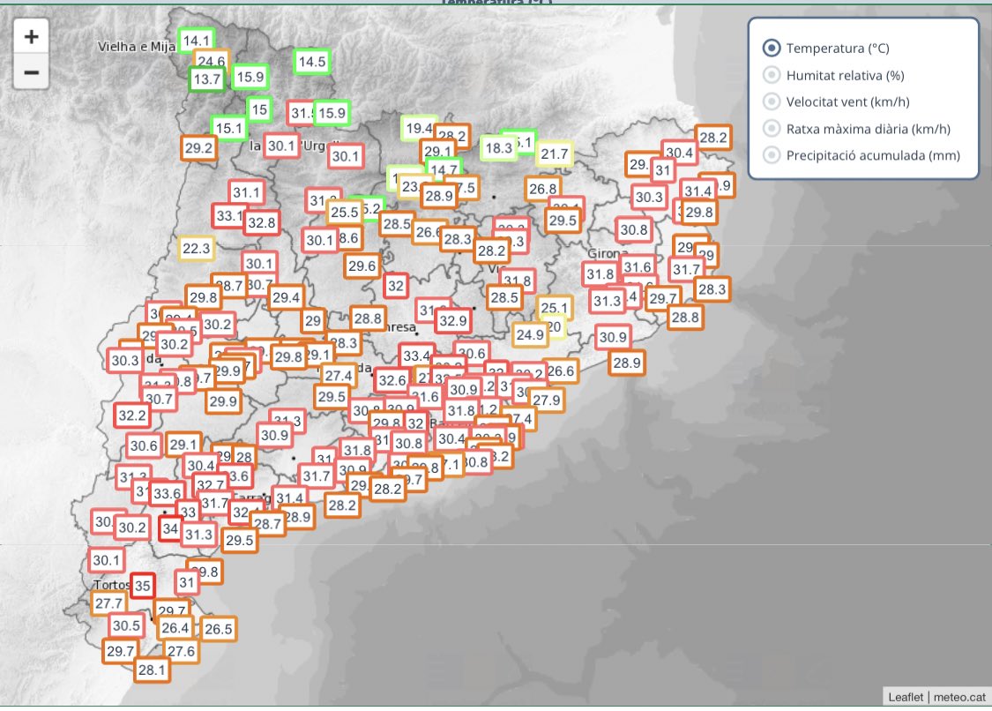
Task: Click the 25.5 station marker
Action: pyautogui.click(x=345, y=212)
